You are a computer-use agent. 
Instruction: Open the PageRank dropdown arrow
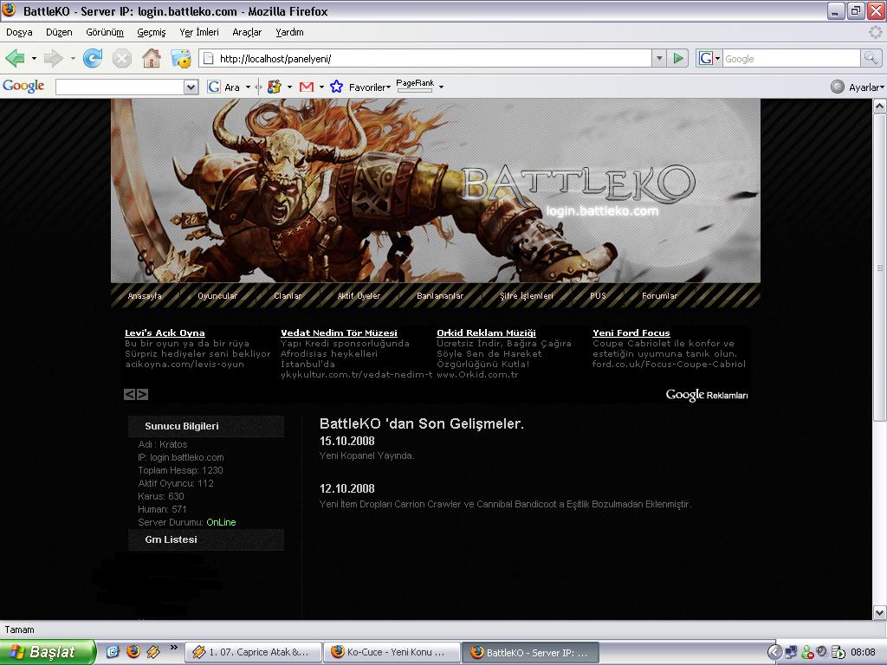(441, 87)
